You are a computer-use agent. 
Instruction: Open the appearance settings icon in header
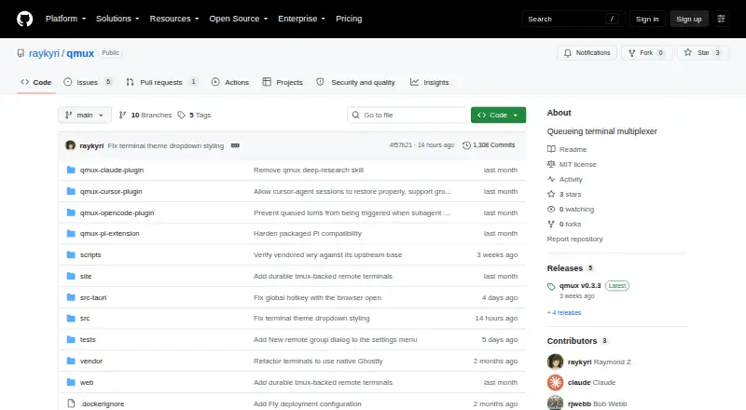pyautogui.click(x=721, y=19)
